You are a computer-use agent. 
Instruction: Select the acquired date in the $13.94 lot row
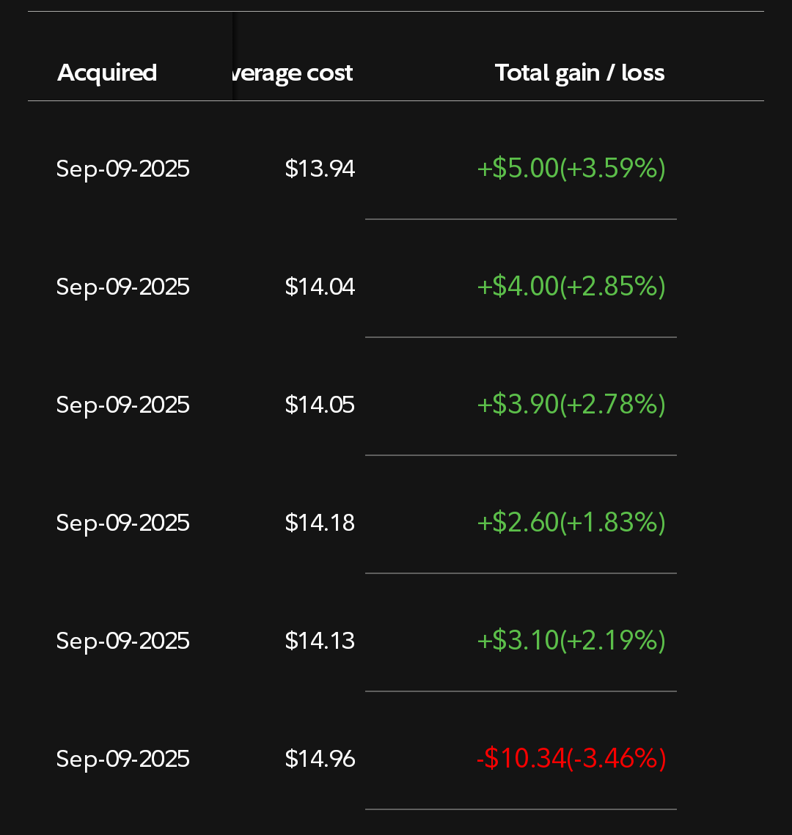[x=123, y=169]
